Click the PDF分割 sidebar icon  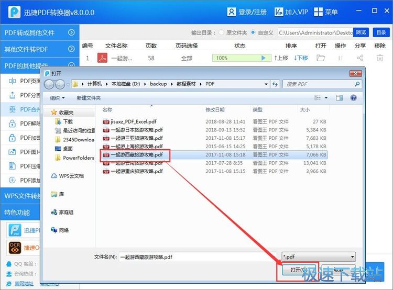tap(12, 95)
